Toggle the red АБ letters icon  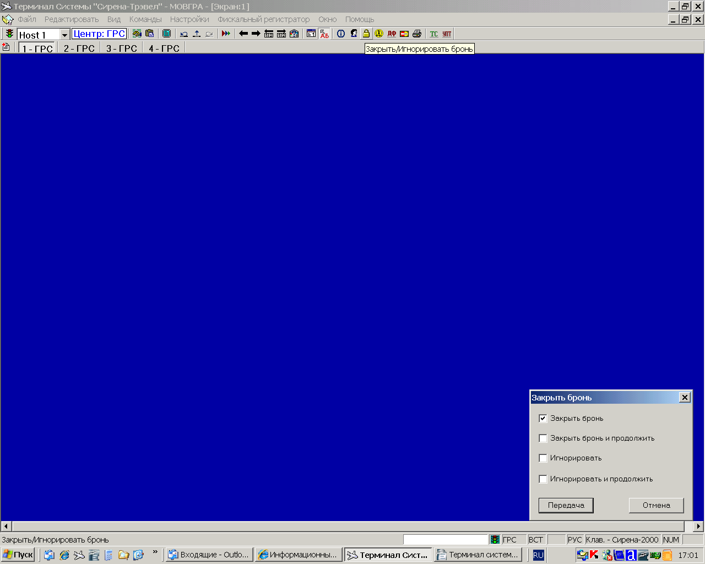click(324, 34)
